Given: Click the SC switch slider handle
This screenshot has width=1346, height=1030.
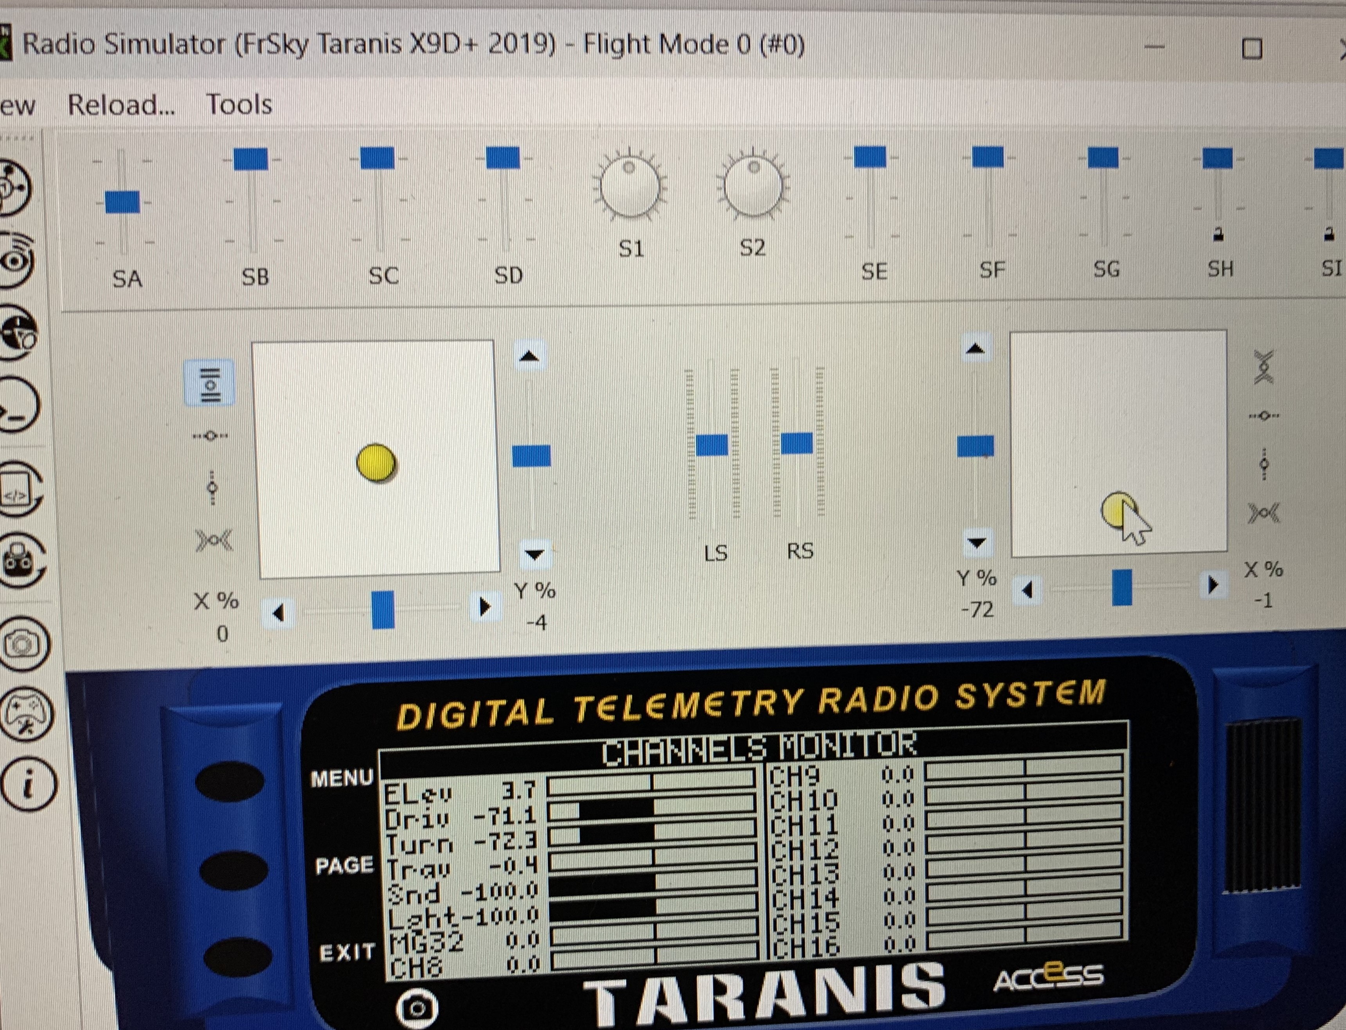Looking at the screenshot, I should coord(376,158).
